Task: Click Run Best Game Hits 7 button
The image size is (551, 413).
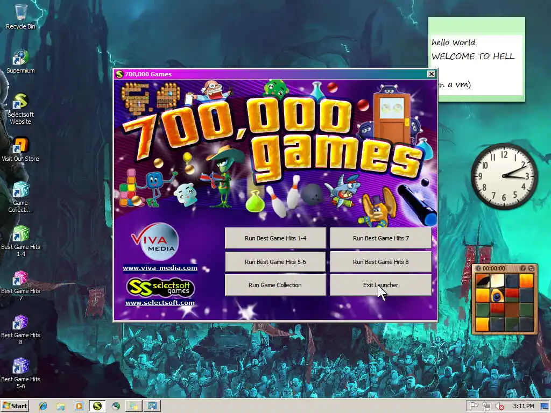Action: coord(380,238)
